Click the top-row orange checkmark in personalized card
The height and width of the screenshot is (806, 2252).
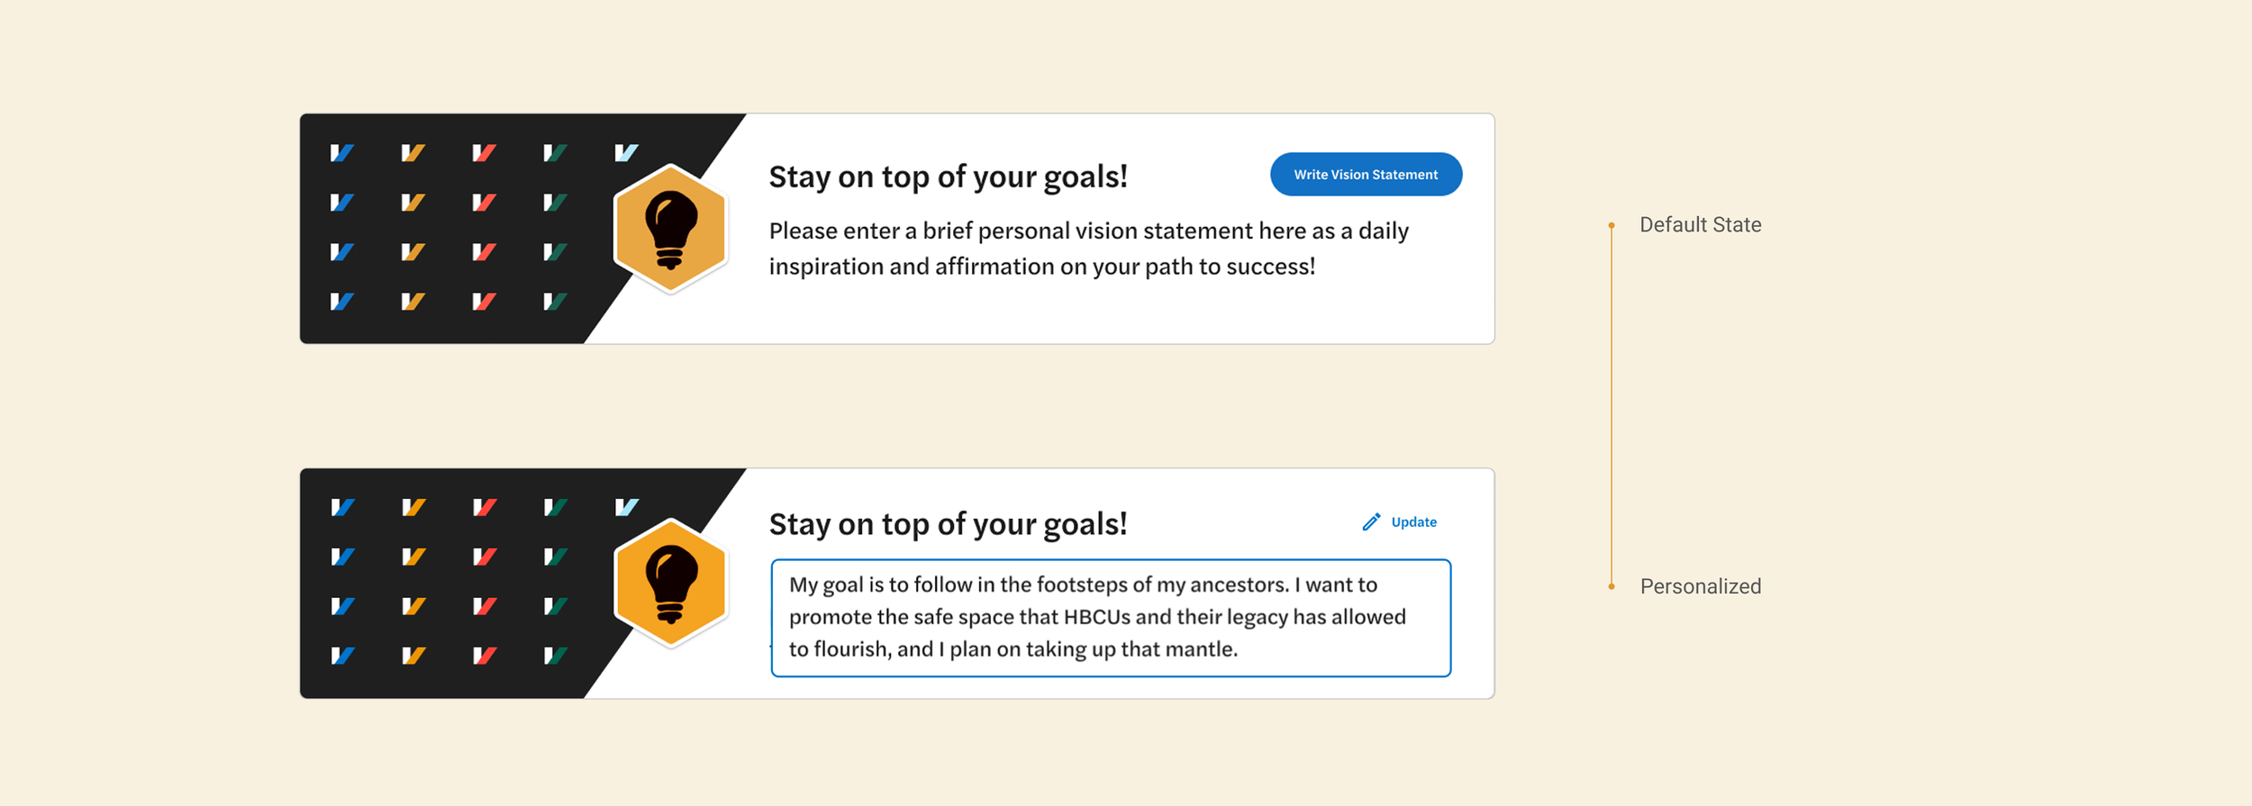pos(413,508)
